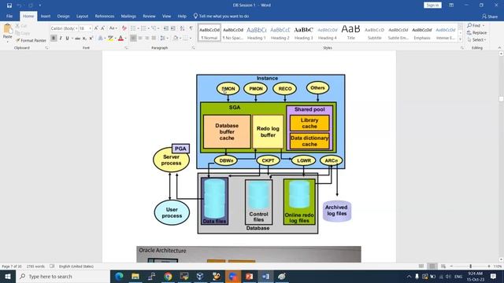Expand the Styles gallery
This screenshot has height=283, width=504.
click(460, 39)
